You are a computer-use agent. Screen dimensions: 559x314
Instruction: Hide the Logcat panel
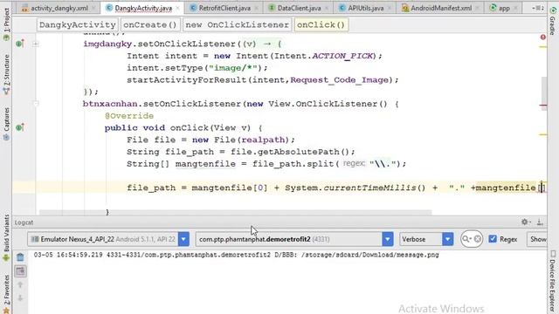(x=540, y=222)
